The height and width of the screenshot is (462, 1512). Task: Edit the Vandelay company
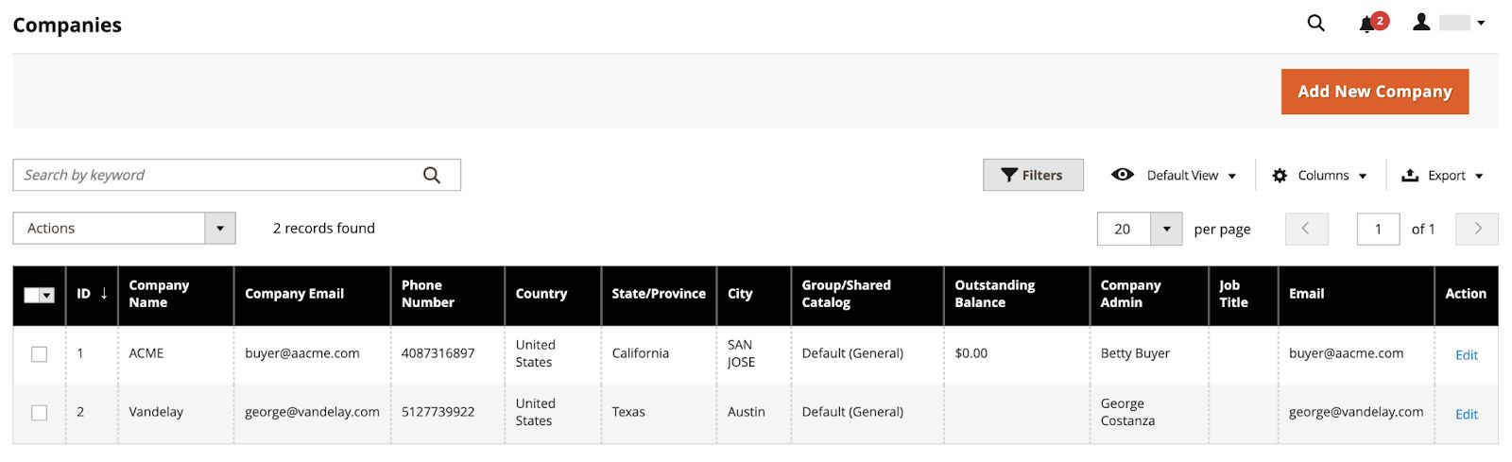coord(1466,414)
